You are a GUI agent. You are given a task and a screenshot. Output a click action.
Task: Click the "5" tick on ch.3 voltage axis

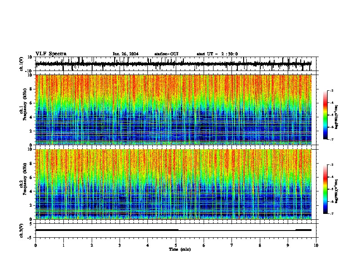[x=31, y=224]
